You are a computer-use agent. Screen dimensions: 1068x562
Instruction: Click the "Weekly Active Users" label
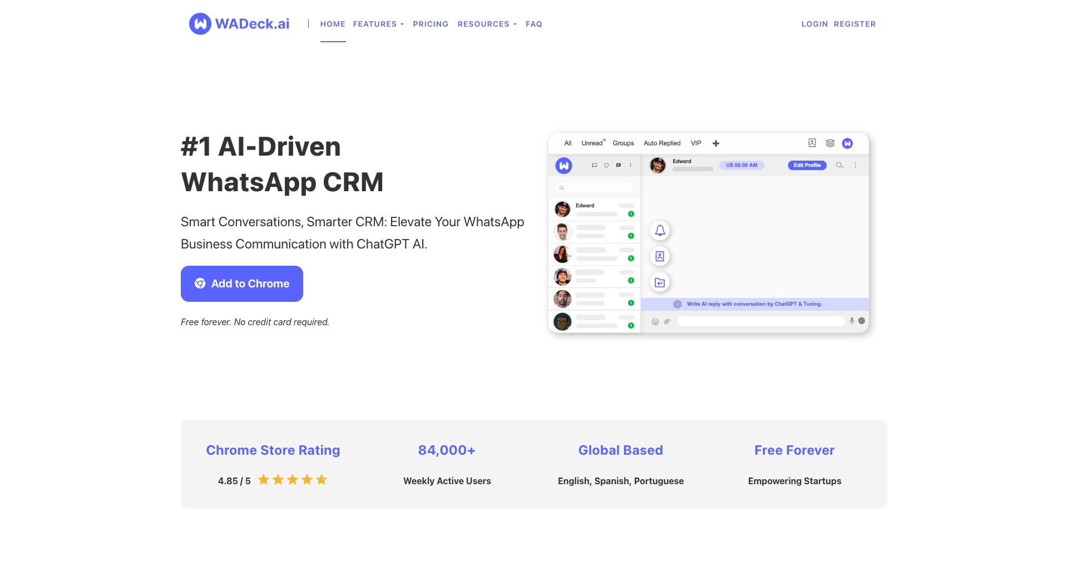pos(447,481)
